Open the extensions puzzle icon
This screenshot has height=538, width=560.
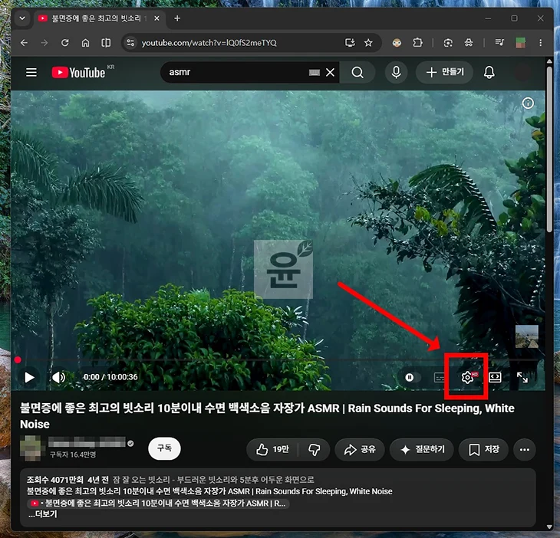(x=417, y=43)
